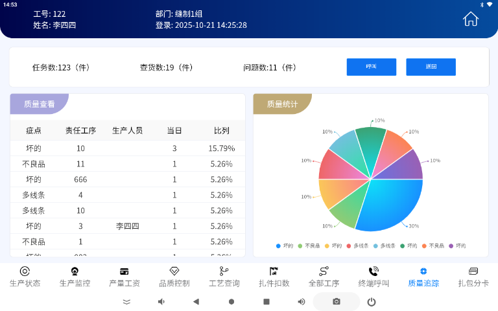Open 生产监控 camera icon tab
The image size is (498, 311).
pyautogui.click(x=75, y=277)
